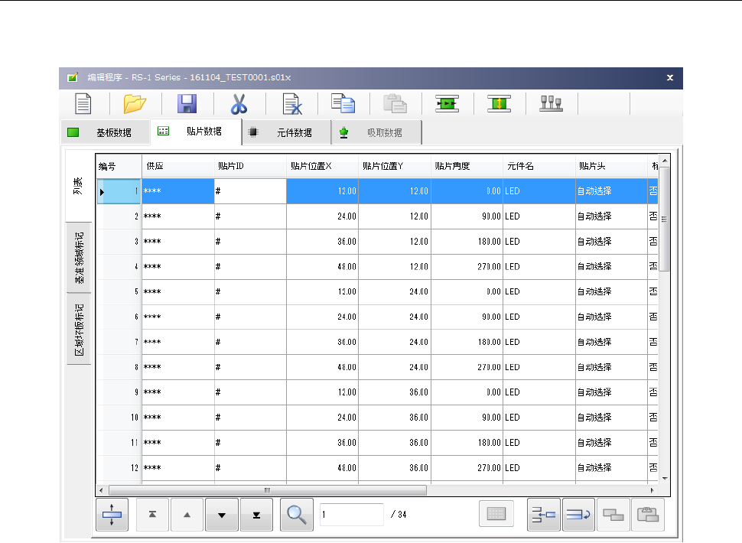Click the row number input field

click(x=351, y=515)
